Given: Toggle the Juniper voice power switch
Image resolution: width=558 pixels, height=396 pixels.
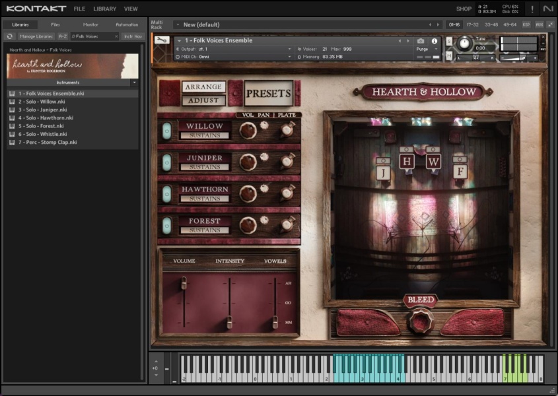Looking at the screenshot, I should [x=166, y=162].
